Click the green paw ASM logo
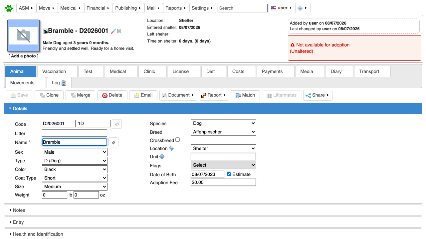This screenshot has width=426, height=239. coord(9,8)
